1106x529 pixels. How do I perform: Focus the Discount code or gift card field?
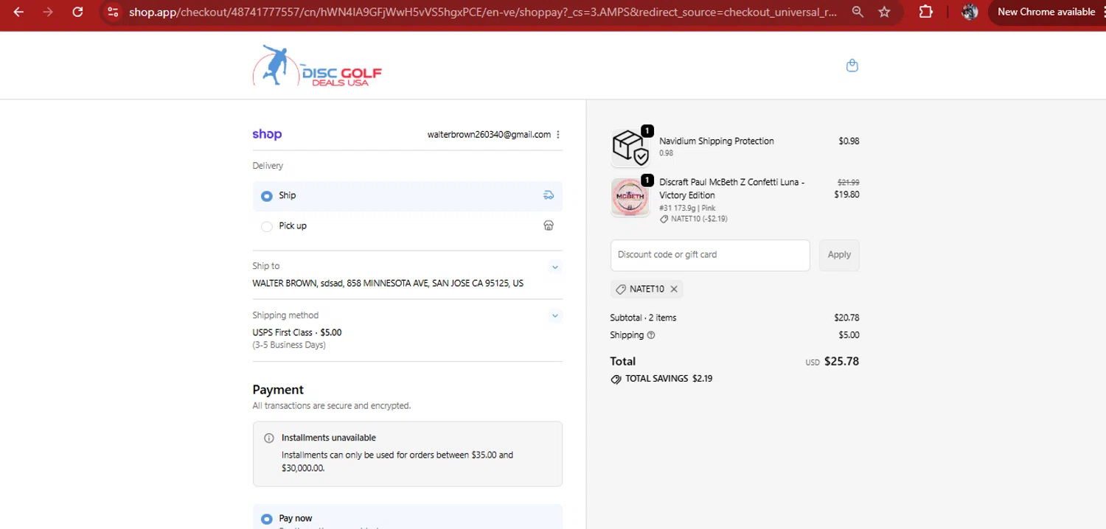[710, 255]
